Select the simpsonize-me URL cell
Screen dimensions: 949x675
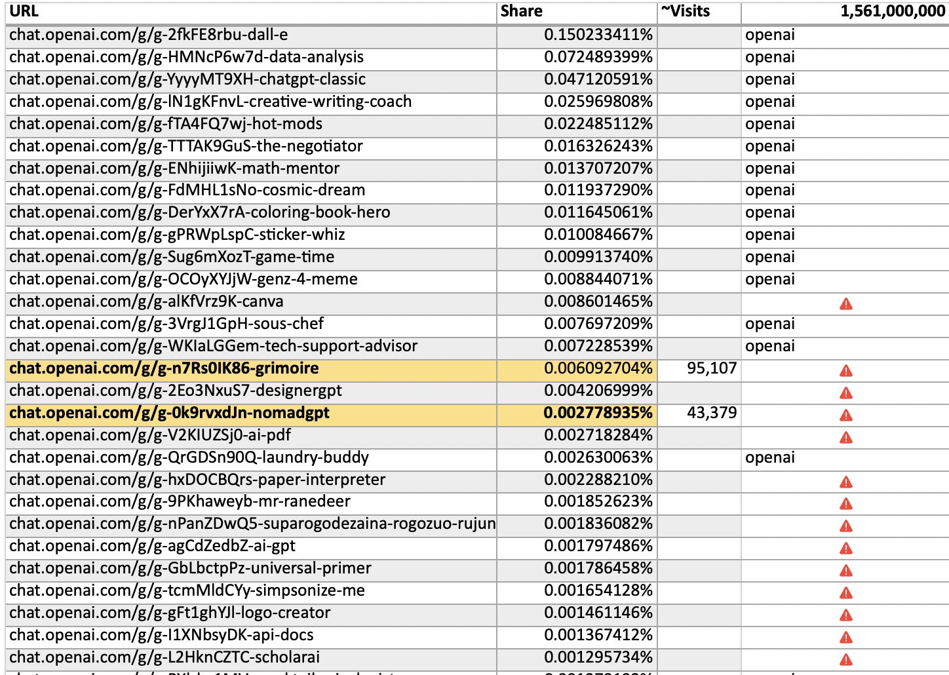click(x=252, y=592)
